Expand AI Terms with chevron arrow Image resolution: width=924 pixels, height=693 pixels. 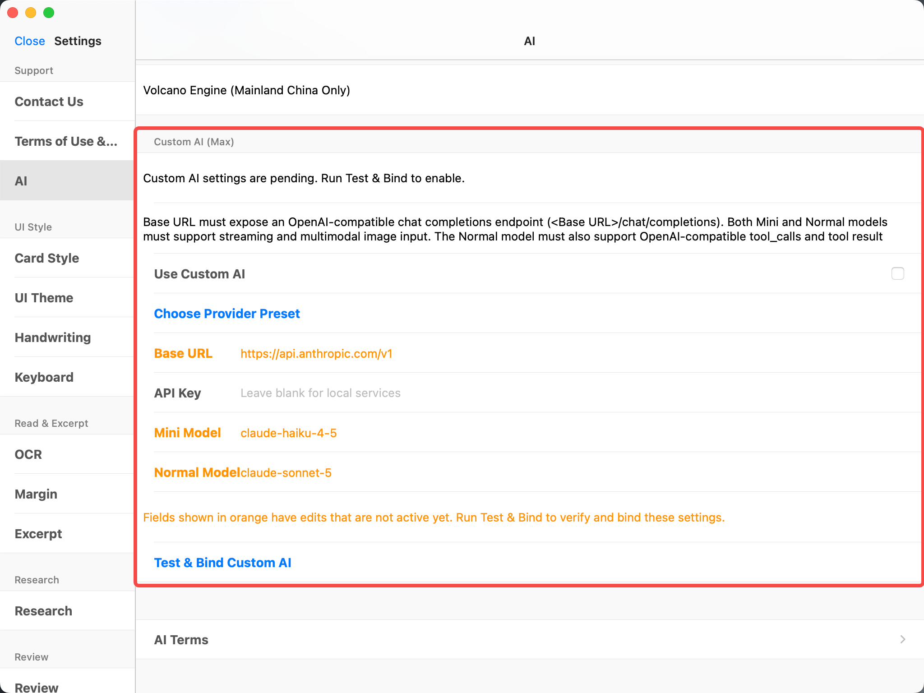click(x=903, y=639)
